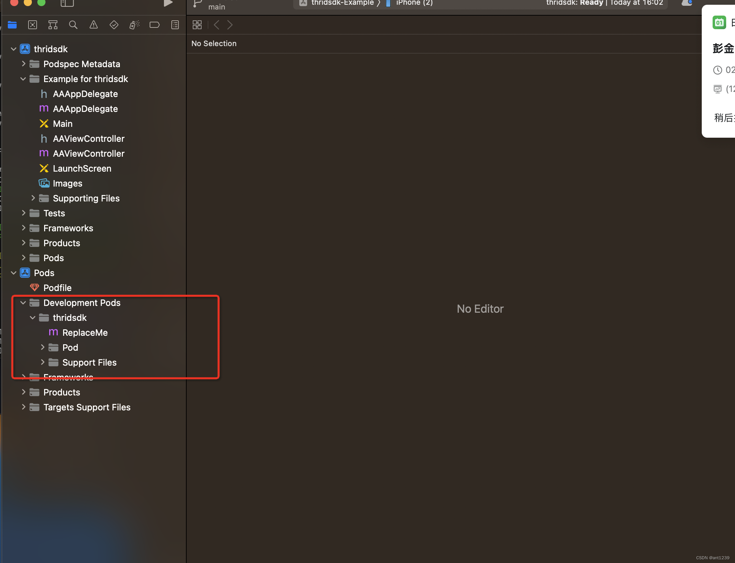This screenshot has width=735, height=563.
Task: Select the ReplaceMe source file
Action: pos(85,333)
